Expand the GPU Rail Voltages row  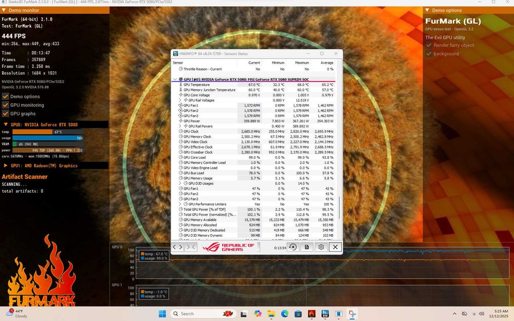(x=180, y=100)
